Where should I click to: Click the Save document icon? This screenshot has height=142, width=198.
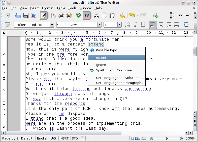click(x=26, y=16)
